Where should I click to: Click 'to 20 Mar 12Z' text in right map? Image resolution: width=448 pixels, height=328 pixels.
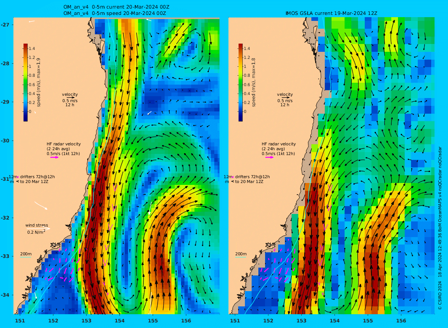pos(249,182)
